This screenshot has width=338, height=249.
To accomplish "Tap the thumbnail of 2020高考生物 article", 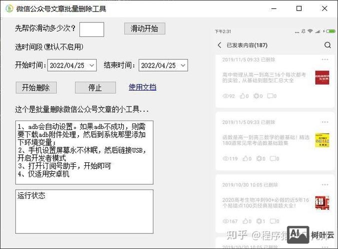I will (x=322, y=203).
